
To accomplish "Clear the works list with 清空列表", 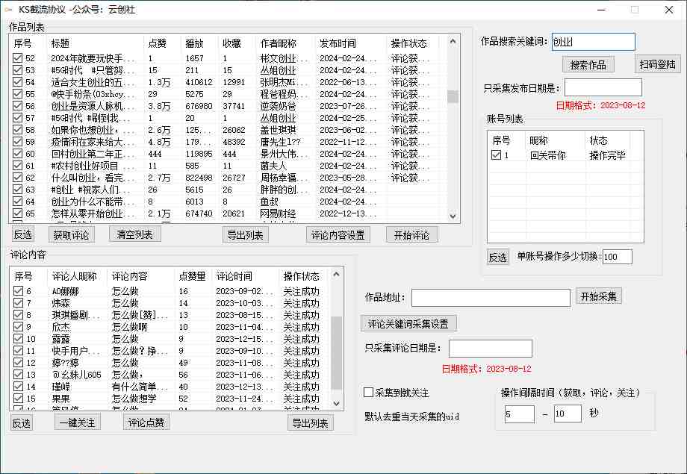I will 134,234.
